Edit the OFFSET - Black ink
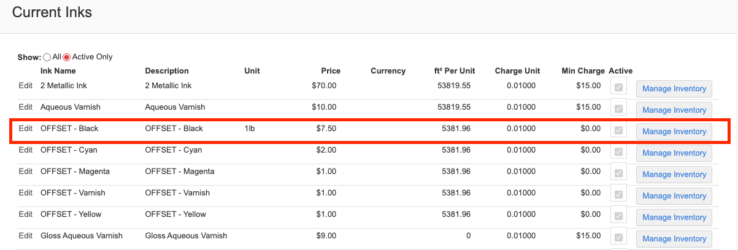This screenshot has height=250, width=738. (x=25, y=129)
